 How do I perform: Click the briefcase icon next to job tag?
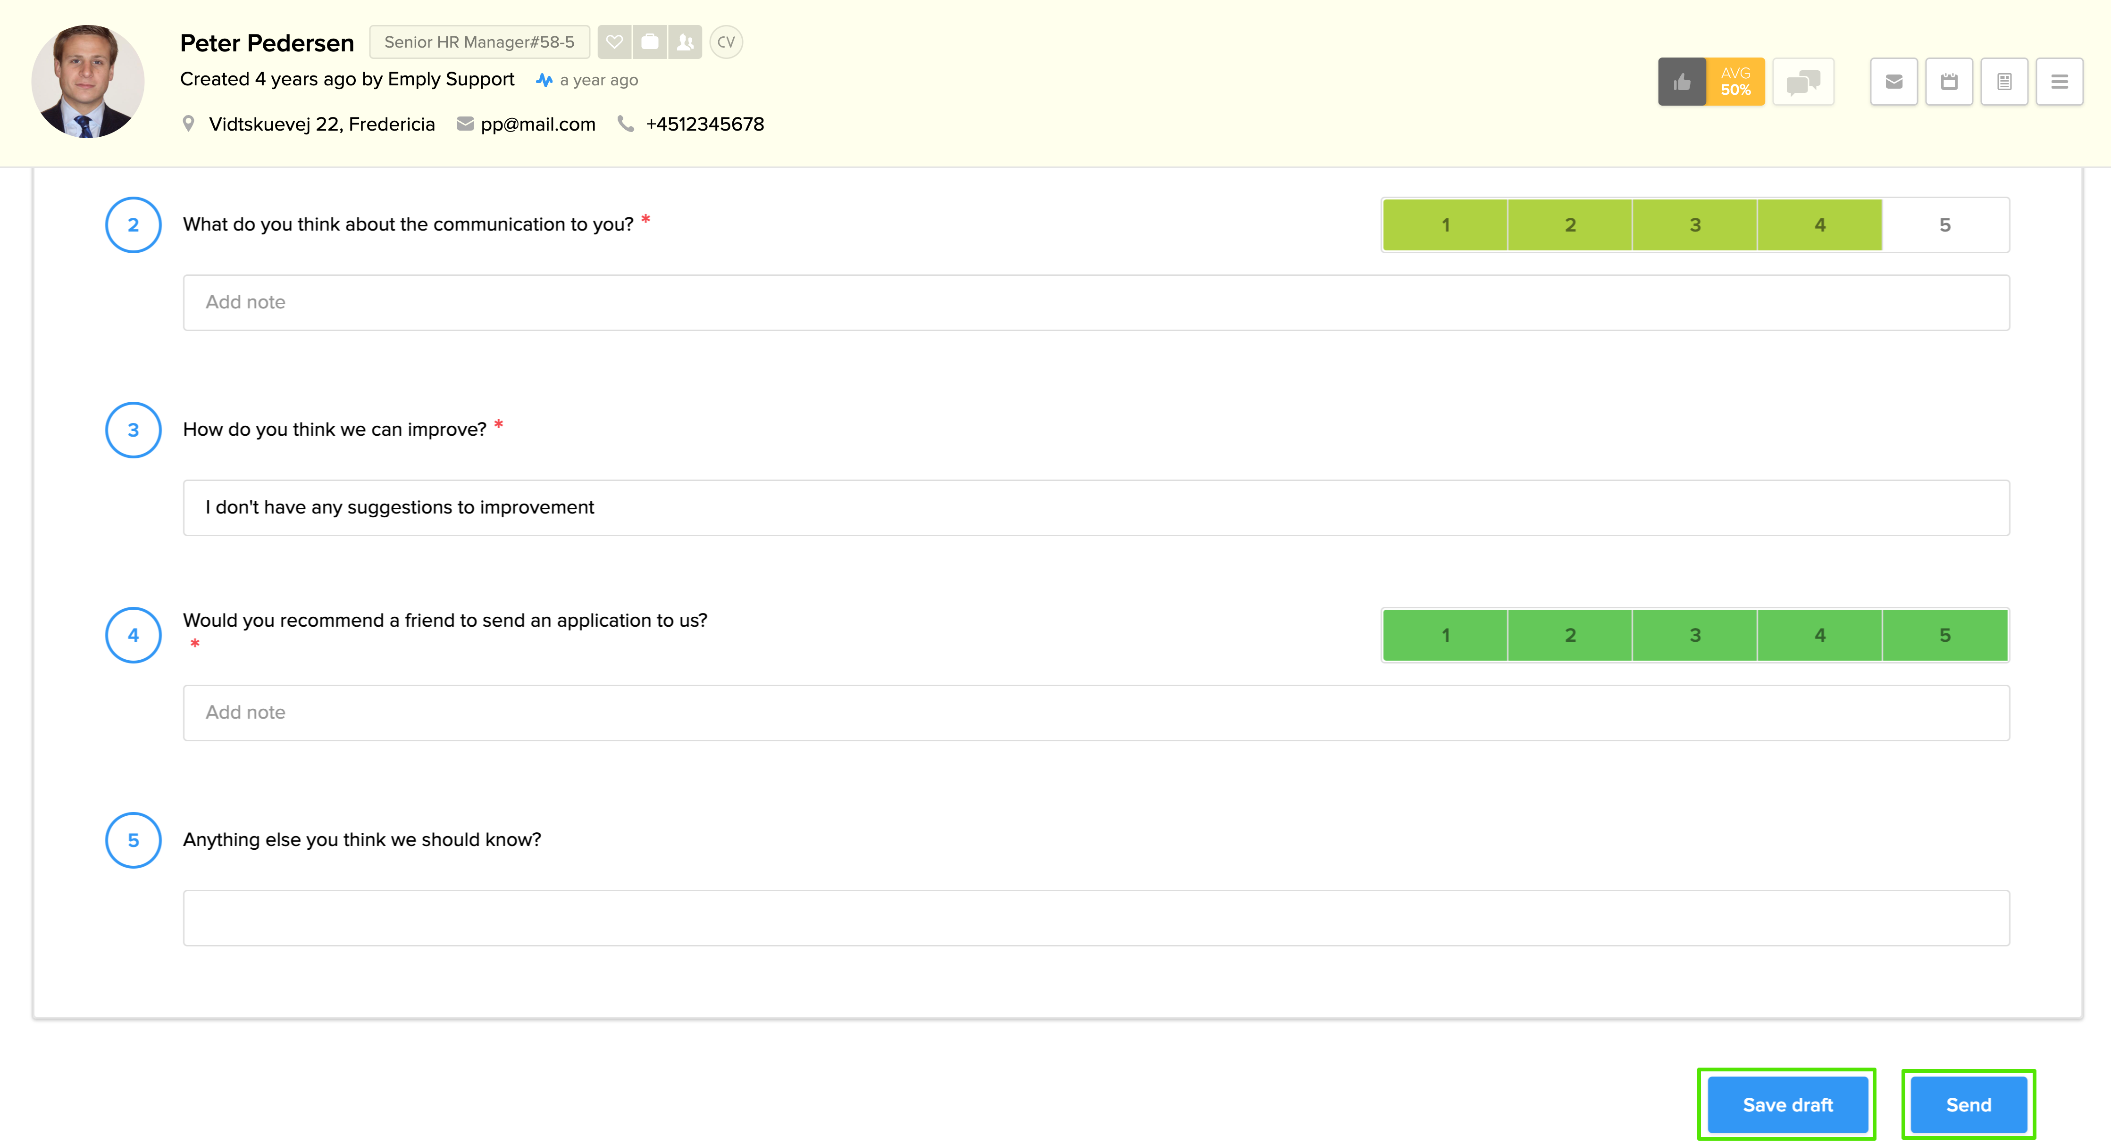(x=649, y=42)
